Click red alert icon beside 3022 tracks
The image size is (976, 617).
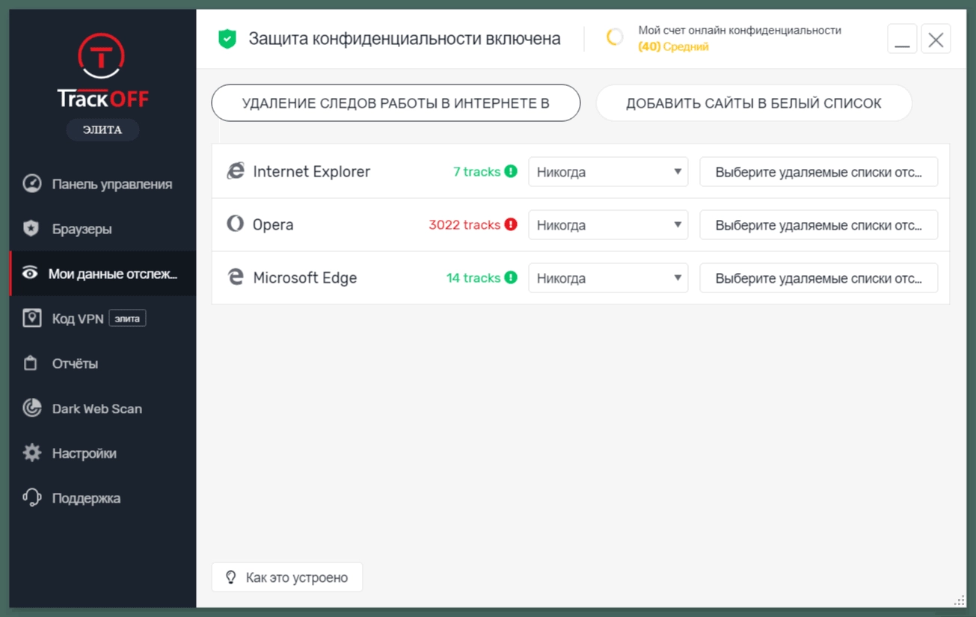click(511, 224)
